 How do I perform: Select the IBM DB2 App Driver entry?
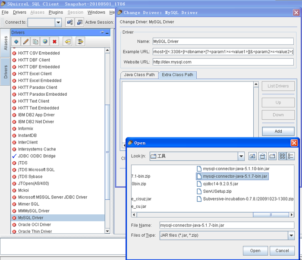58,115
